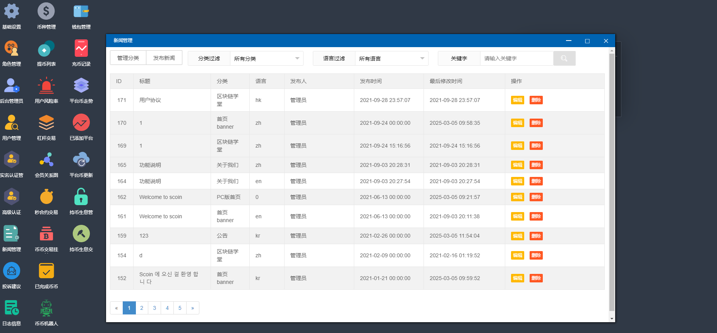Switch to the 管理分类 tab
This screenshot has height=333, width=717.
128,58
